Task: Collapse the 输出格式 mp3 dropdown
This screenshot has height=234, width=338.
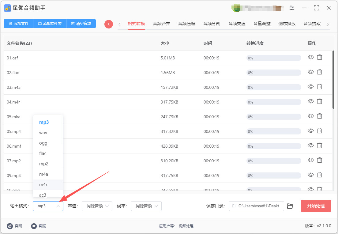Action: 48,206
